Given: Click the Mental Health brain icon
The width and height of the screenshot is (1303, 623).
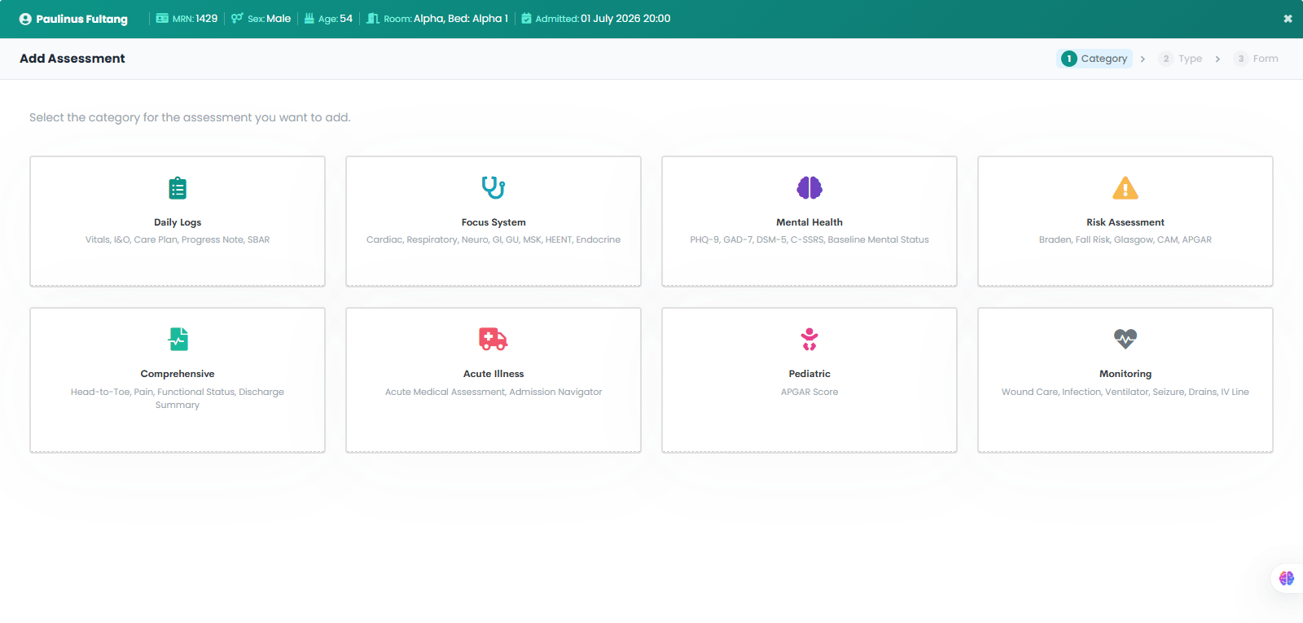Looking at the screenshot, I should (x=809, y=188).
